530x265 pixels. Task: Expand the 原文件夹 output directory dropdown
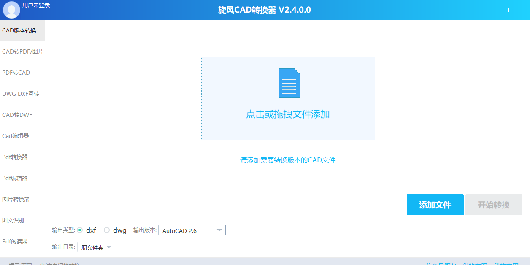click(96, 247)
